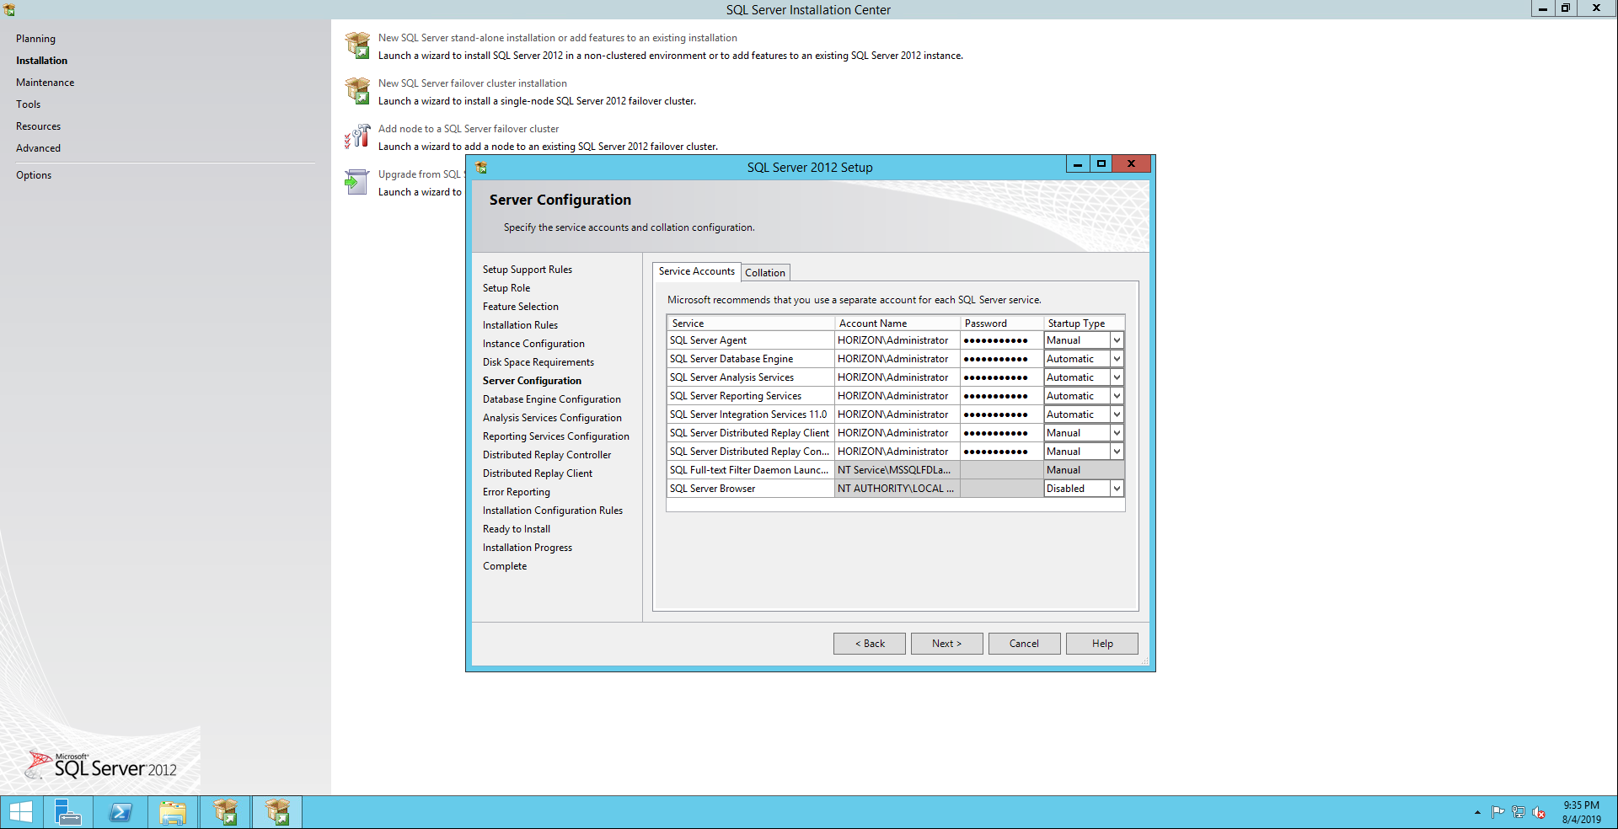Image resolution: width=1618 pixels, height=829 pixels.
Task: Click the add node to cluster icon
Action: tap(357, 136)
